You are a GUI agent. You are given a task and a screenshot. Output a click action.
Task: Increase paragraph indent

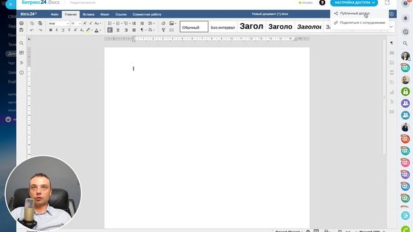click(x=142, y=23)
